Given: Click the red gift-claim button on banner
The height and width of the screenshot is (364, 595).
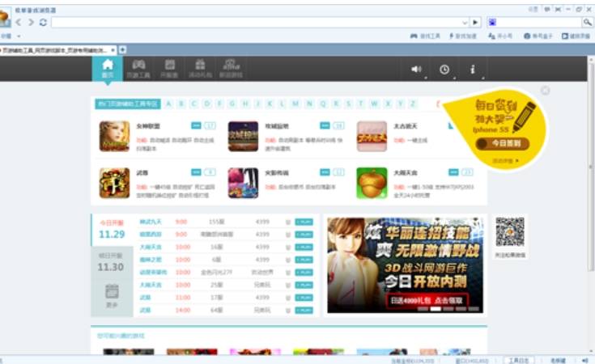Looking at the screenshot, I should (427, 300).
